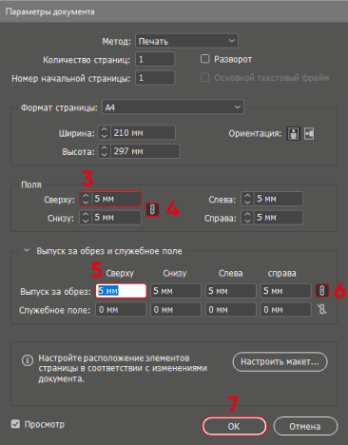This screenshot has width=348, height=445.
Task: Click the Высота 297 мм field
Action: tap(145, 151)
